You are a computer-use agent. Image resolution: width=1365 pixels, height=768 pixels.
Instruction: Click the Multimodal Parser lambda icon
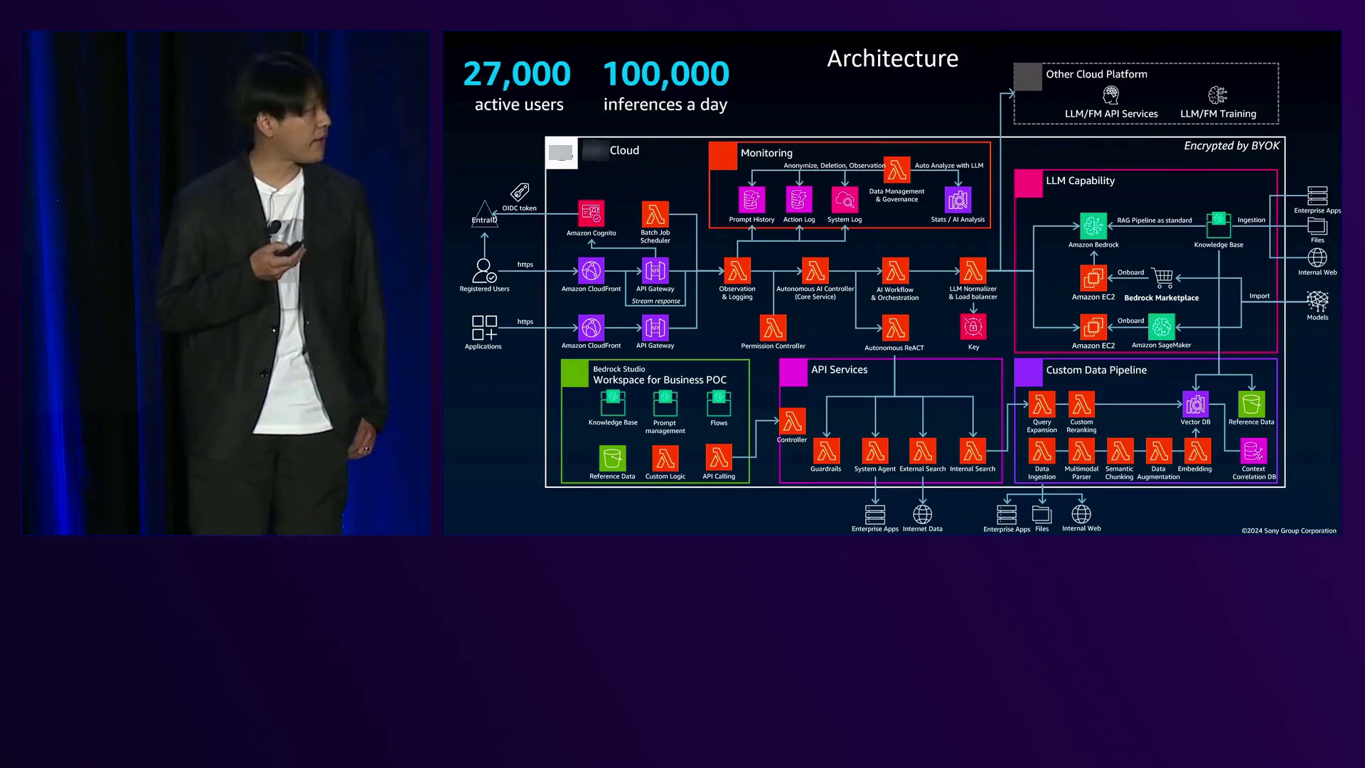[x=1081, y=451]
